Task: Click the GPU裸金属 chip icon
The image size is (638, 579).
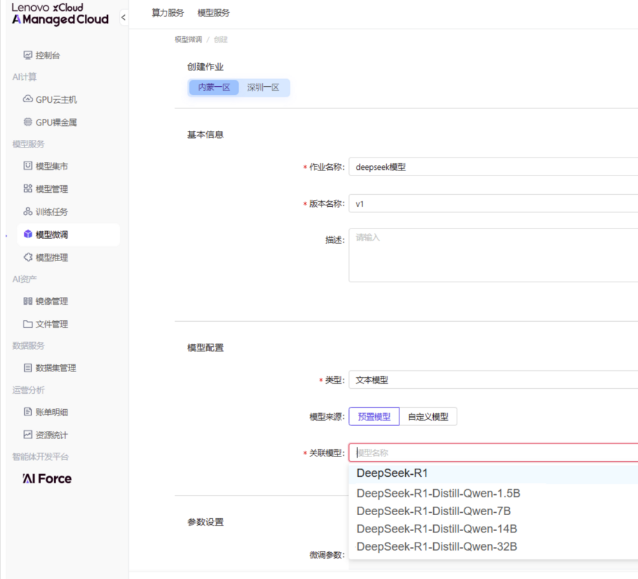Action: (27, 122)
